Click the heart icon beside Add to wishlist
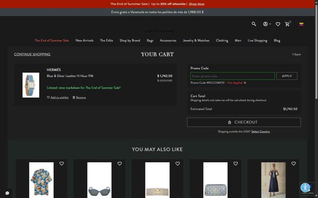 coord(48,98)
